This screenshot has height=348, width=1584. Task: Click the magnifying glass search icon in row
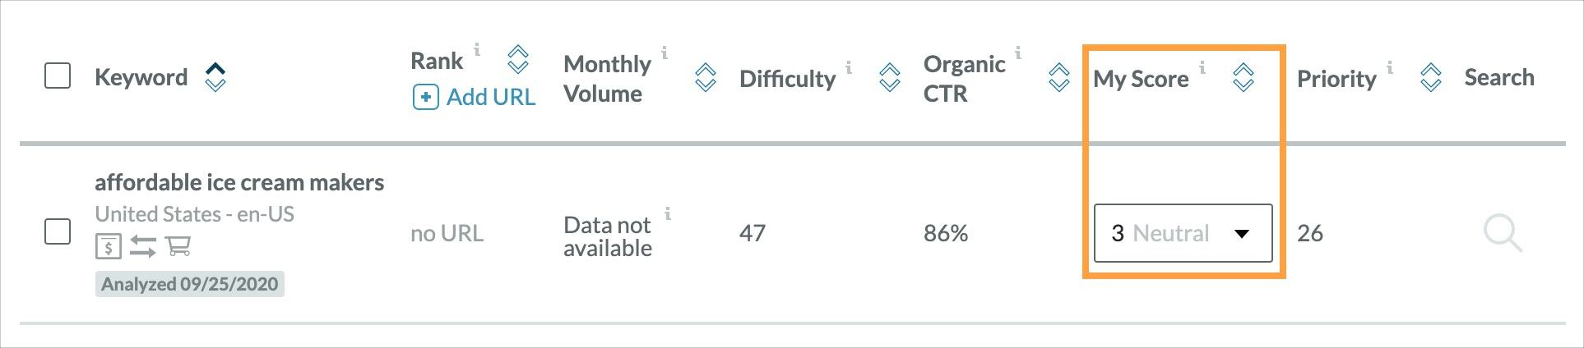[1502, 233]
